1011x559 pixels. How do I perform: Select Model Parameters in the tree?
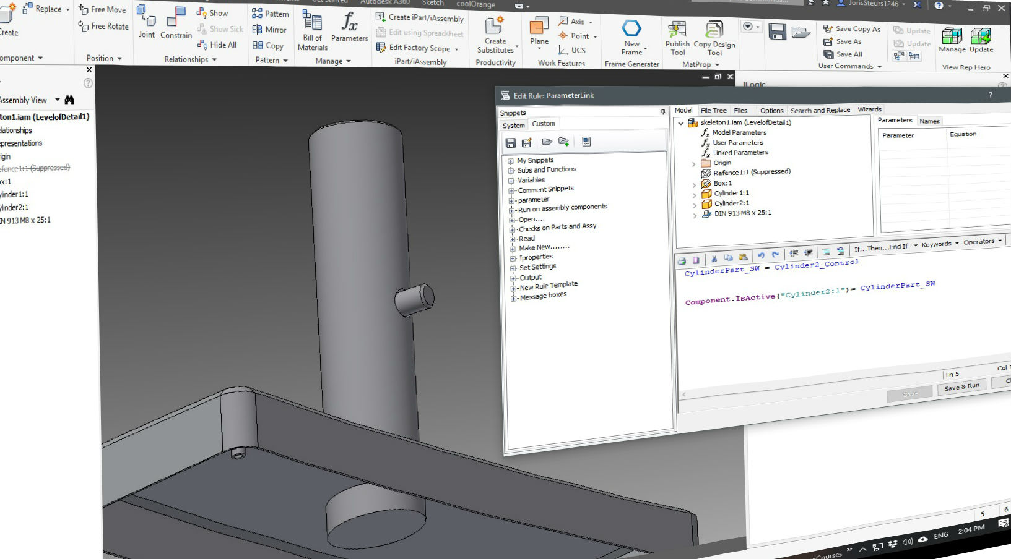(x=739, y=132)
